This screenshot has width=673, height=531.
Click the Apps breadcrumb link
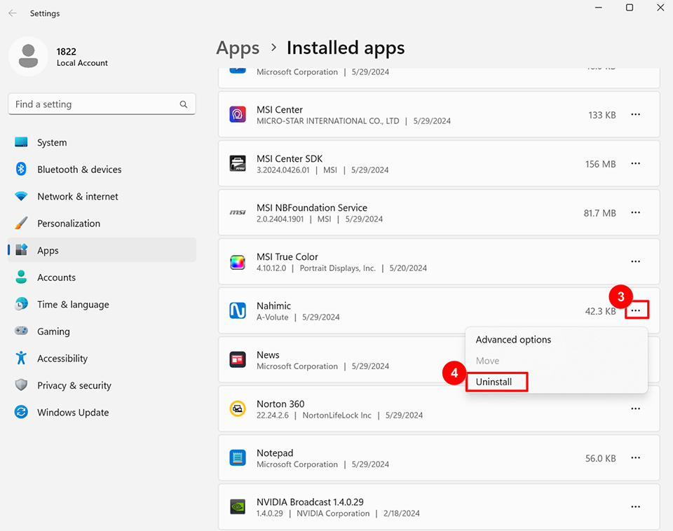[x=238, y=48]
